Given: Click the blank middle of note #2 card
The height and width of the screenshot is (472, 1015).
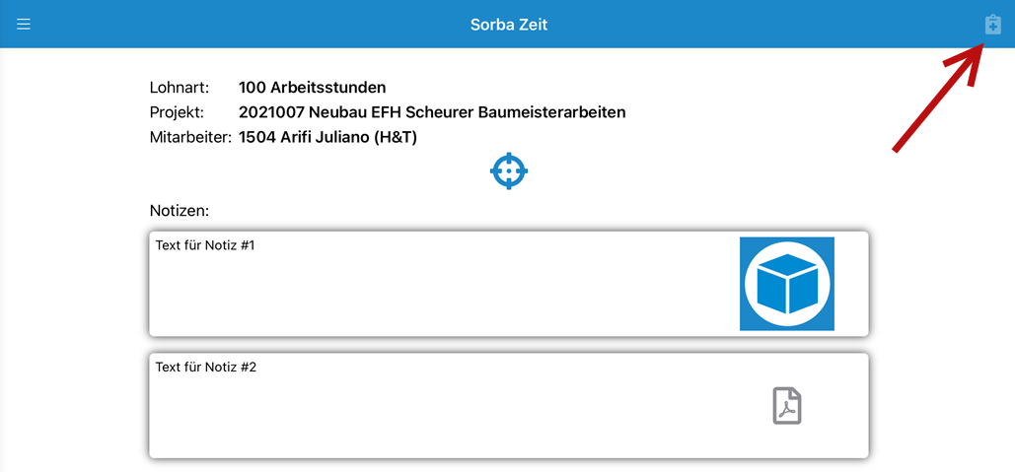Looking at the screenshot, I should (447, 411).
